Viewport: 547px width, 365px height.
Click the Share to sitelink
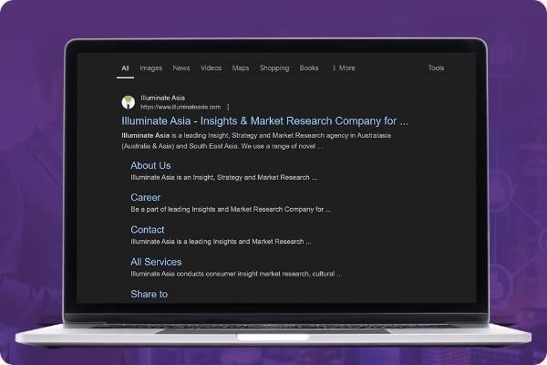coord(149,294)
